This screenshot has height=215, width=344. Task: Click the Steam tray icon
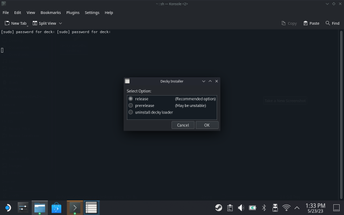(x=219, y=207)
